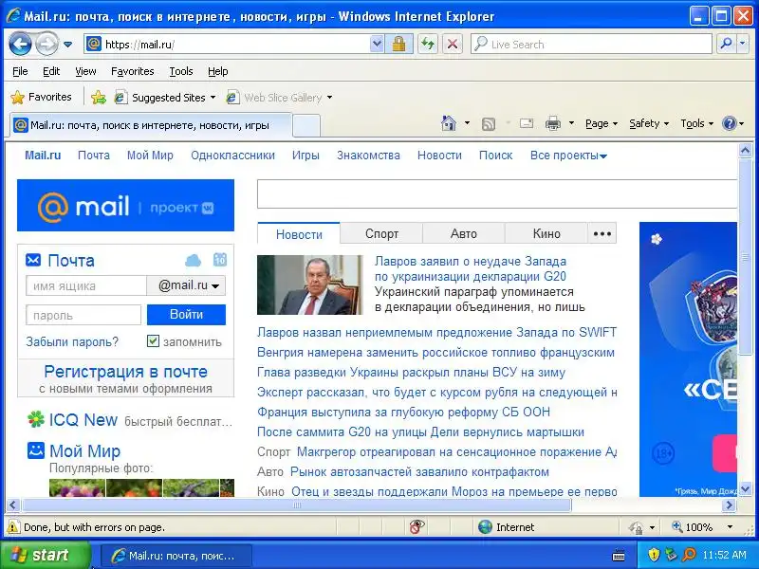Add page to Favorites bar icon
Screen dimensions: 759x569
click(x=99, y=98)
